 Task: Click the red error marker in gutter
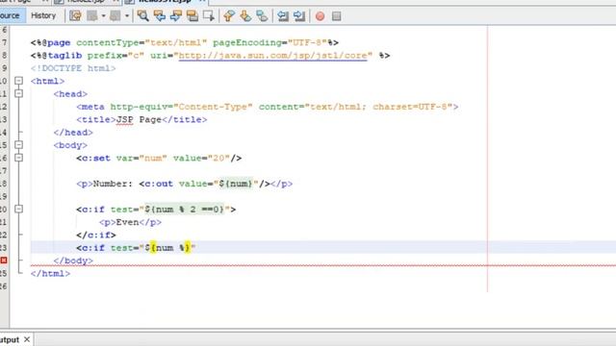point(4,260)
